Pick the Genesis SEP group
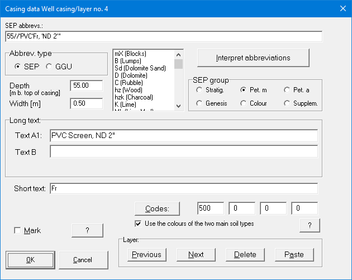 coord(198,103)
